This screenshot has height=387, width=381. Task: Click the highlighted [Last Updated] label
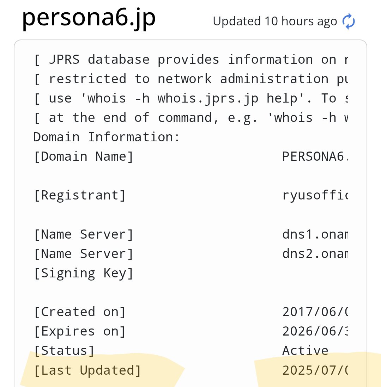pos(87,370)
